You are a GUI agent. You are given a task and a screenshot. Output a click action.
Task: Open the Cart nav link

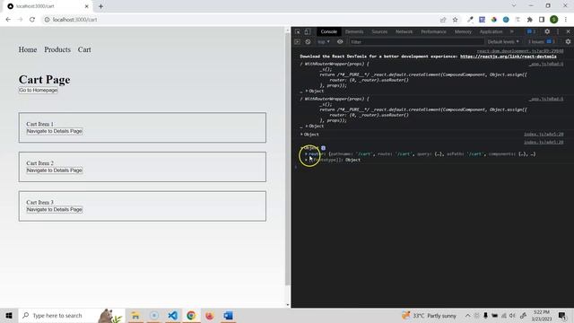click(84, 49)
